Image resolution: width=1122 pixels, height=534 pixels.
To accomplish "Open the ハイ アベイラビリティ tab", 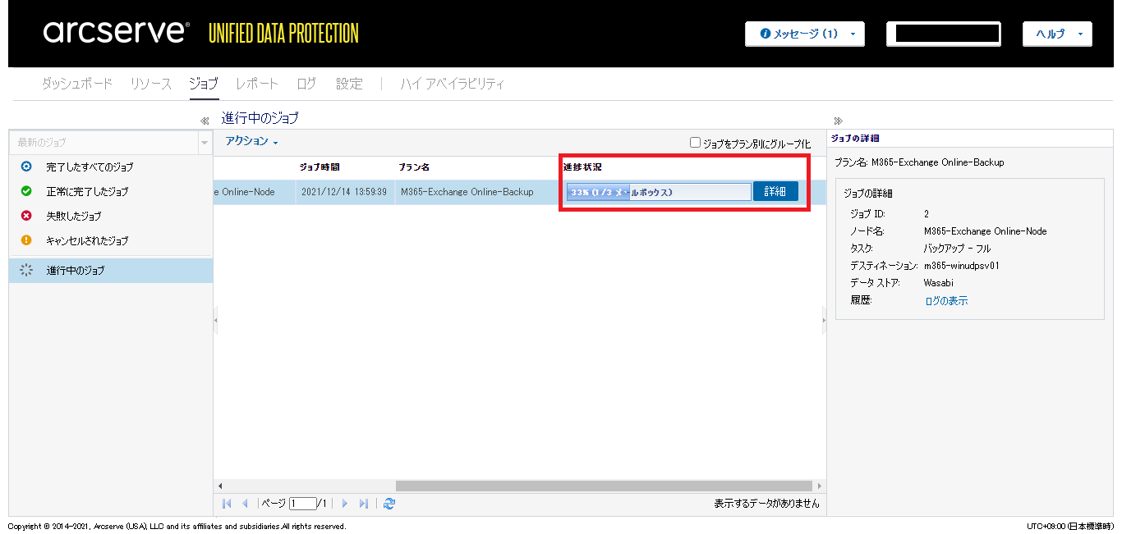I will pyautogui.click(x=453, y=84).
